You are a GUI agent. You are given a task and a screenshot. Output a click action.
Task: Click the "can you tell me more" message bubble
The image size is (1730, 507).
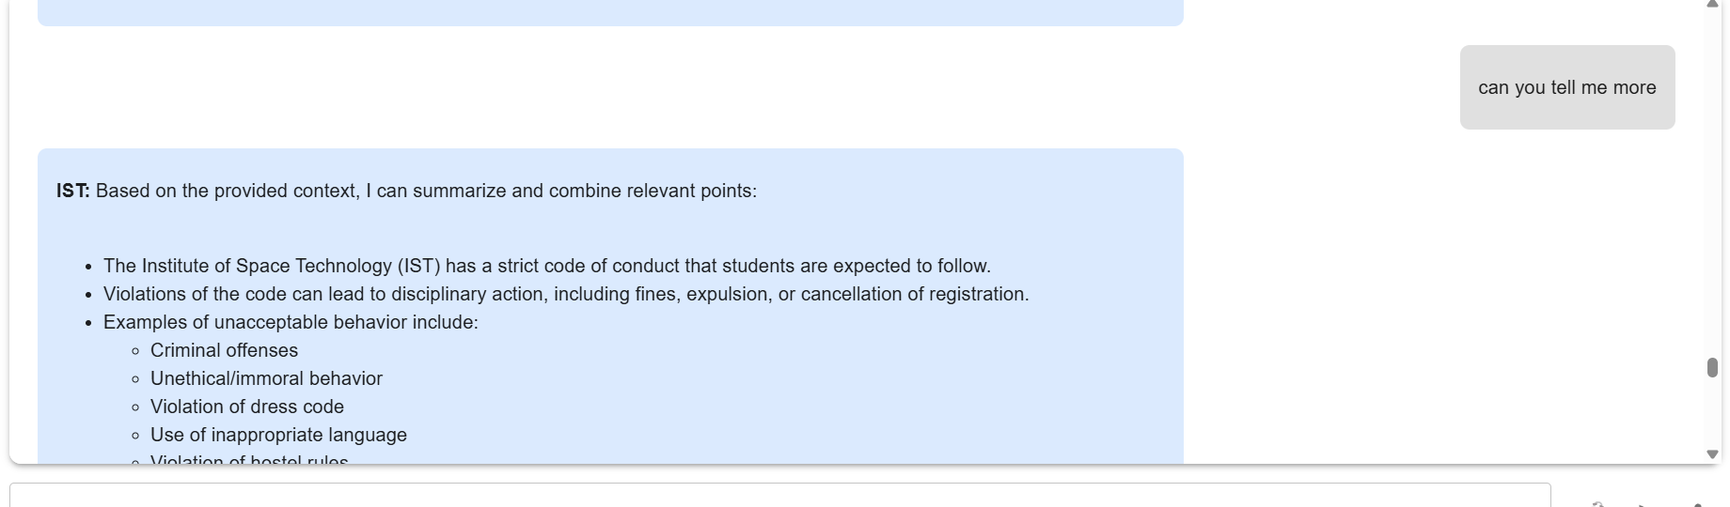[x=1566, y=87]
